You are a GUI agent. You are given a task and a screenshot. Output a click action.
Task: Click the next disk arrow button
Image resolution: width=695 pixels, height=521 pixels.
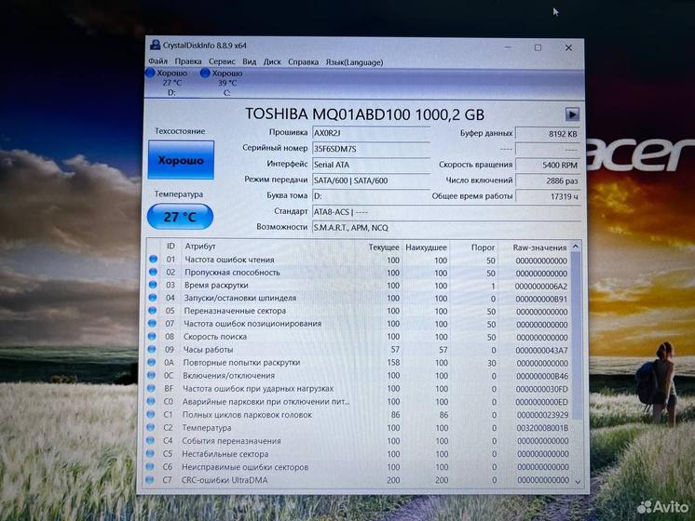coord(572,114)
